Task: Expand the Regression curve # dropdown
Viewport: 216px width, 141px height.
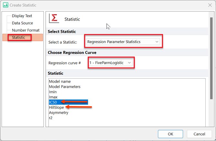Action: [x=111, y=63]
